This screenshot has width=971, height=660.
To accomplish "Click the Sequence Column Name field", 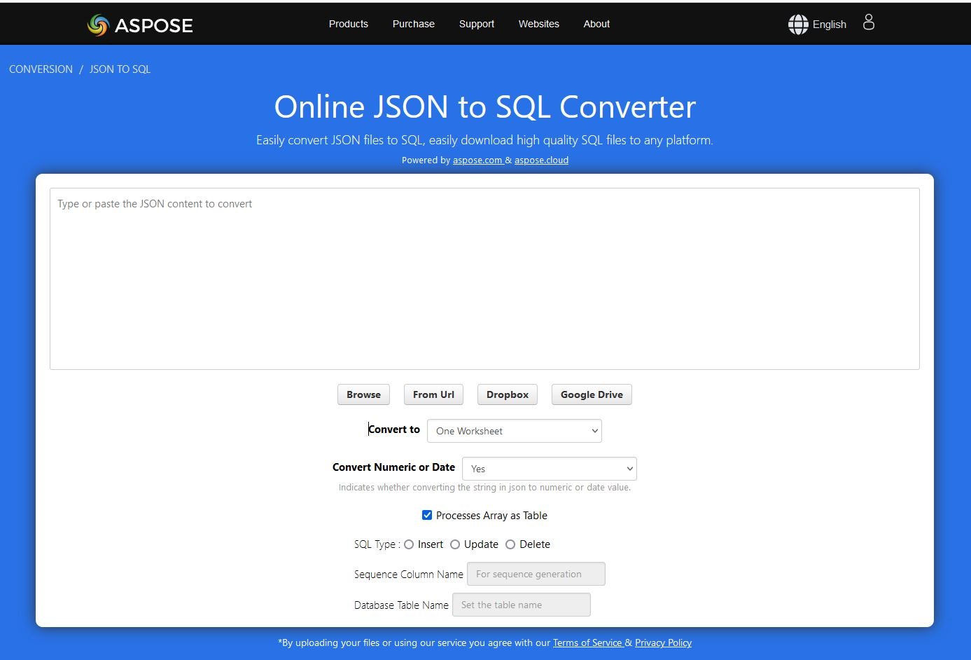I will pyautogui.click(x=536, y=574).
